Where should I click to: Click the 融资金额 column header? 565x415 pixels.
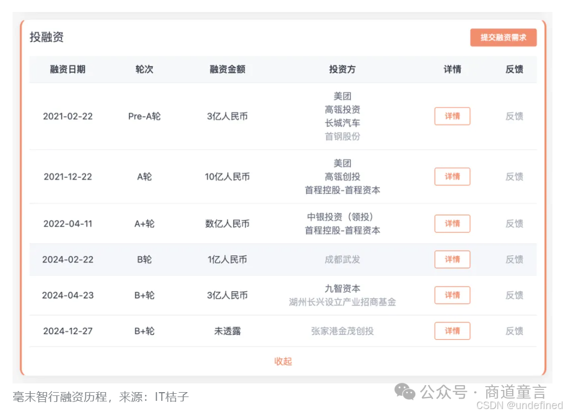coord(228,69)
